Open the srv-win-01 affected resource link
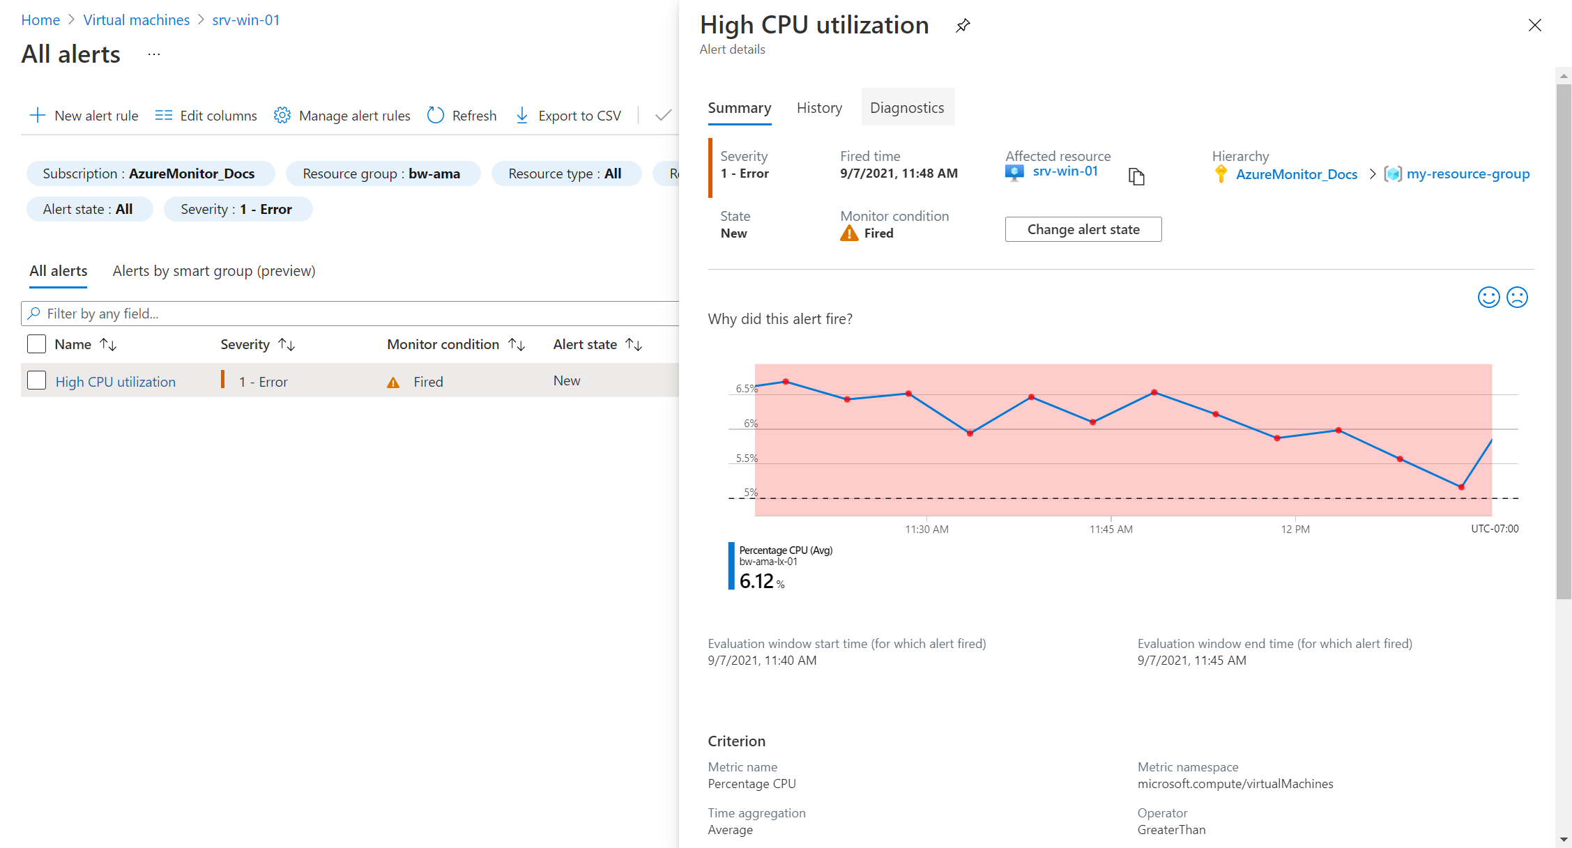Screen dimensions: 1572x848 pos(1065,171)
